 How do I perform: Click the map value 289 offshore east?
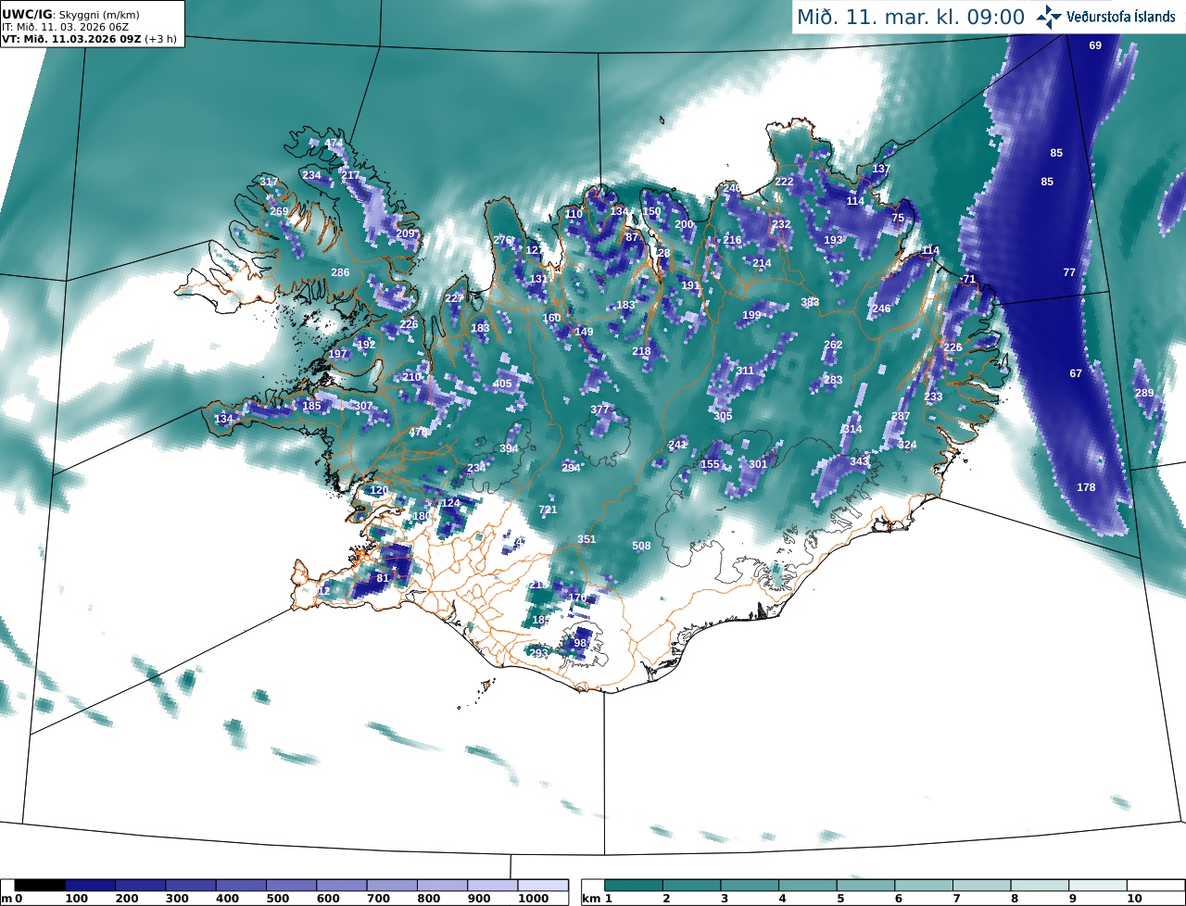[x=1145, y=393]
